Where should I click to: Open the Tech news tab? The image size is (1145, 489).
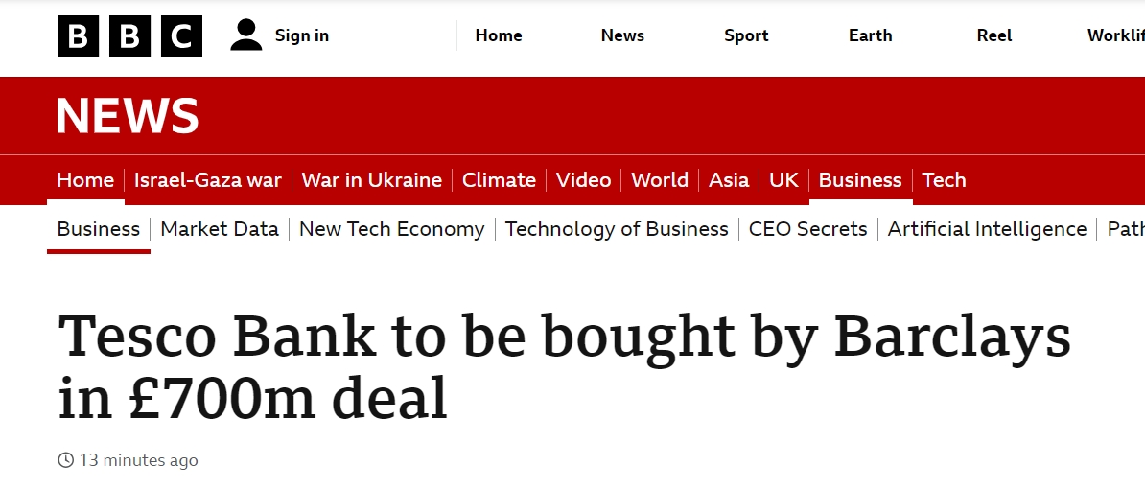point(944,180)
